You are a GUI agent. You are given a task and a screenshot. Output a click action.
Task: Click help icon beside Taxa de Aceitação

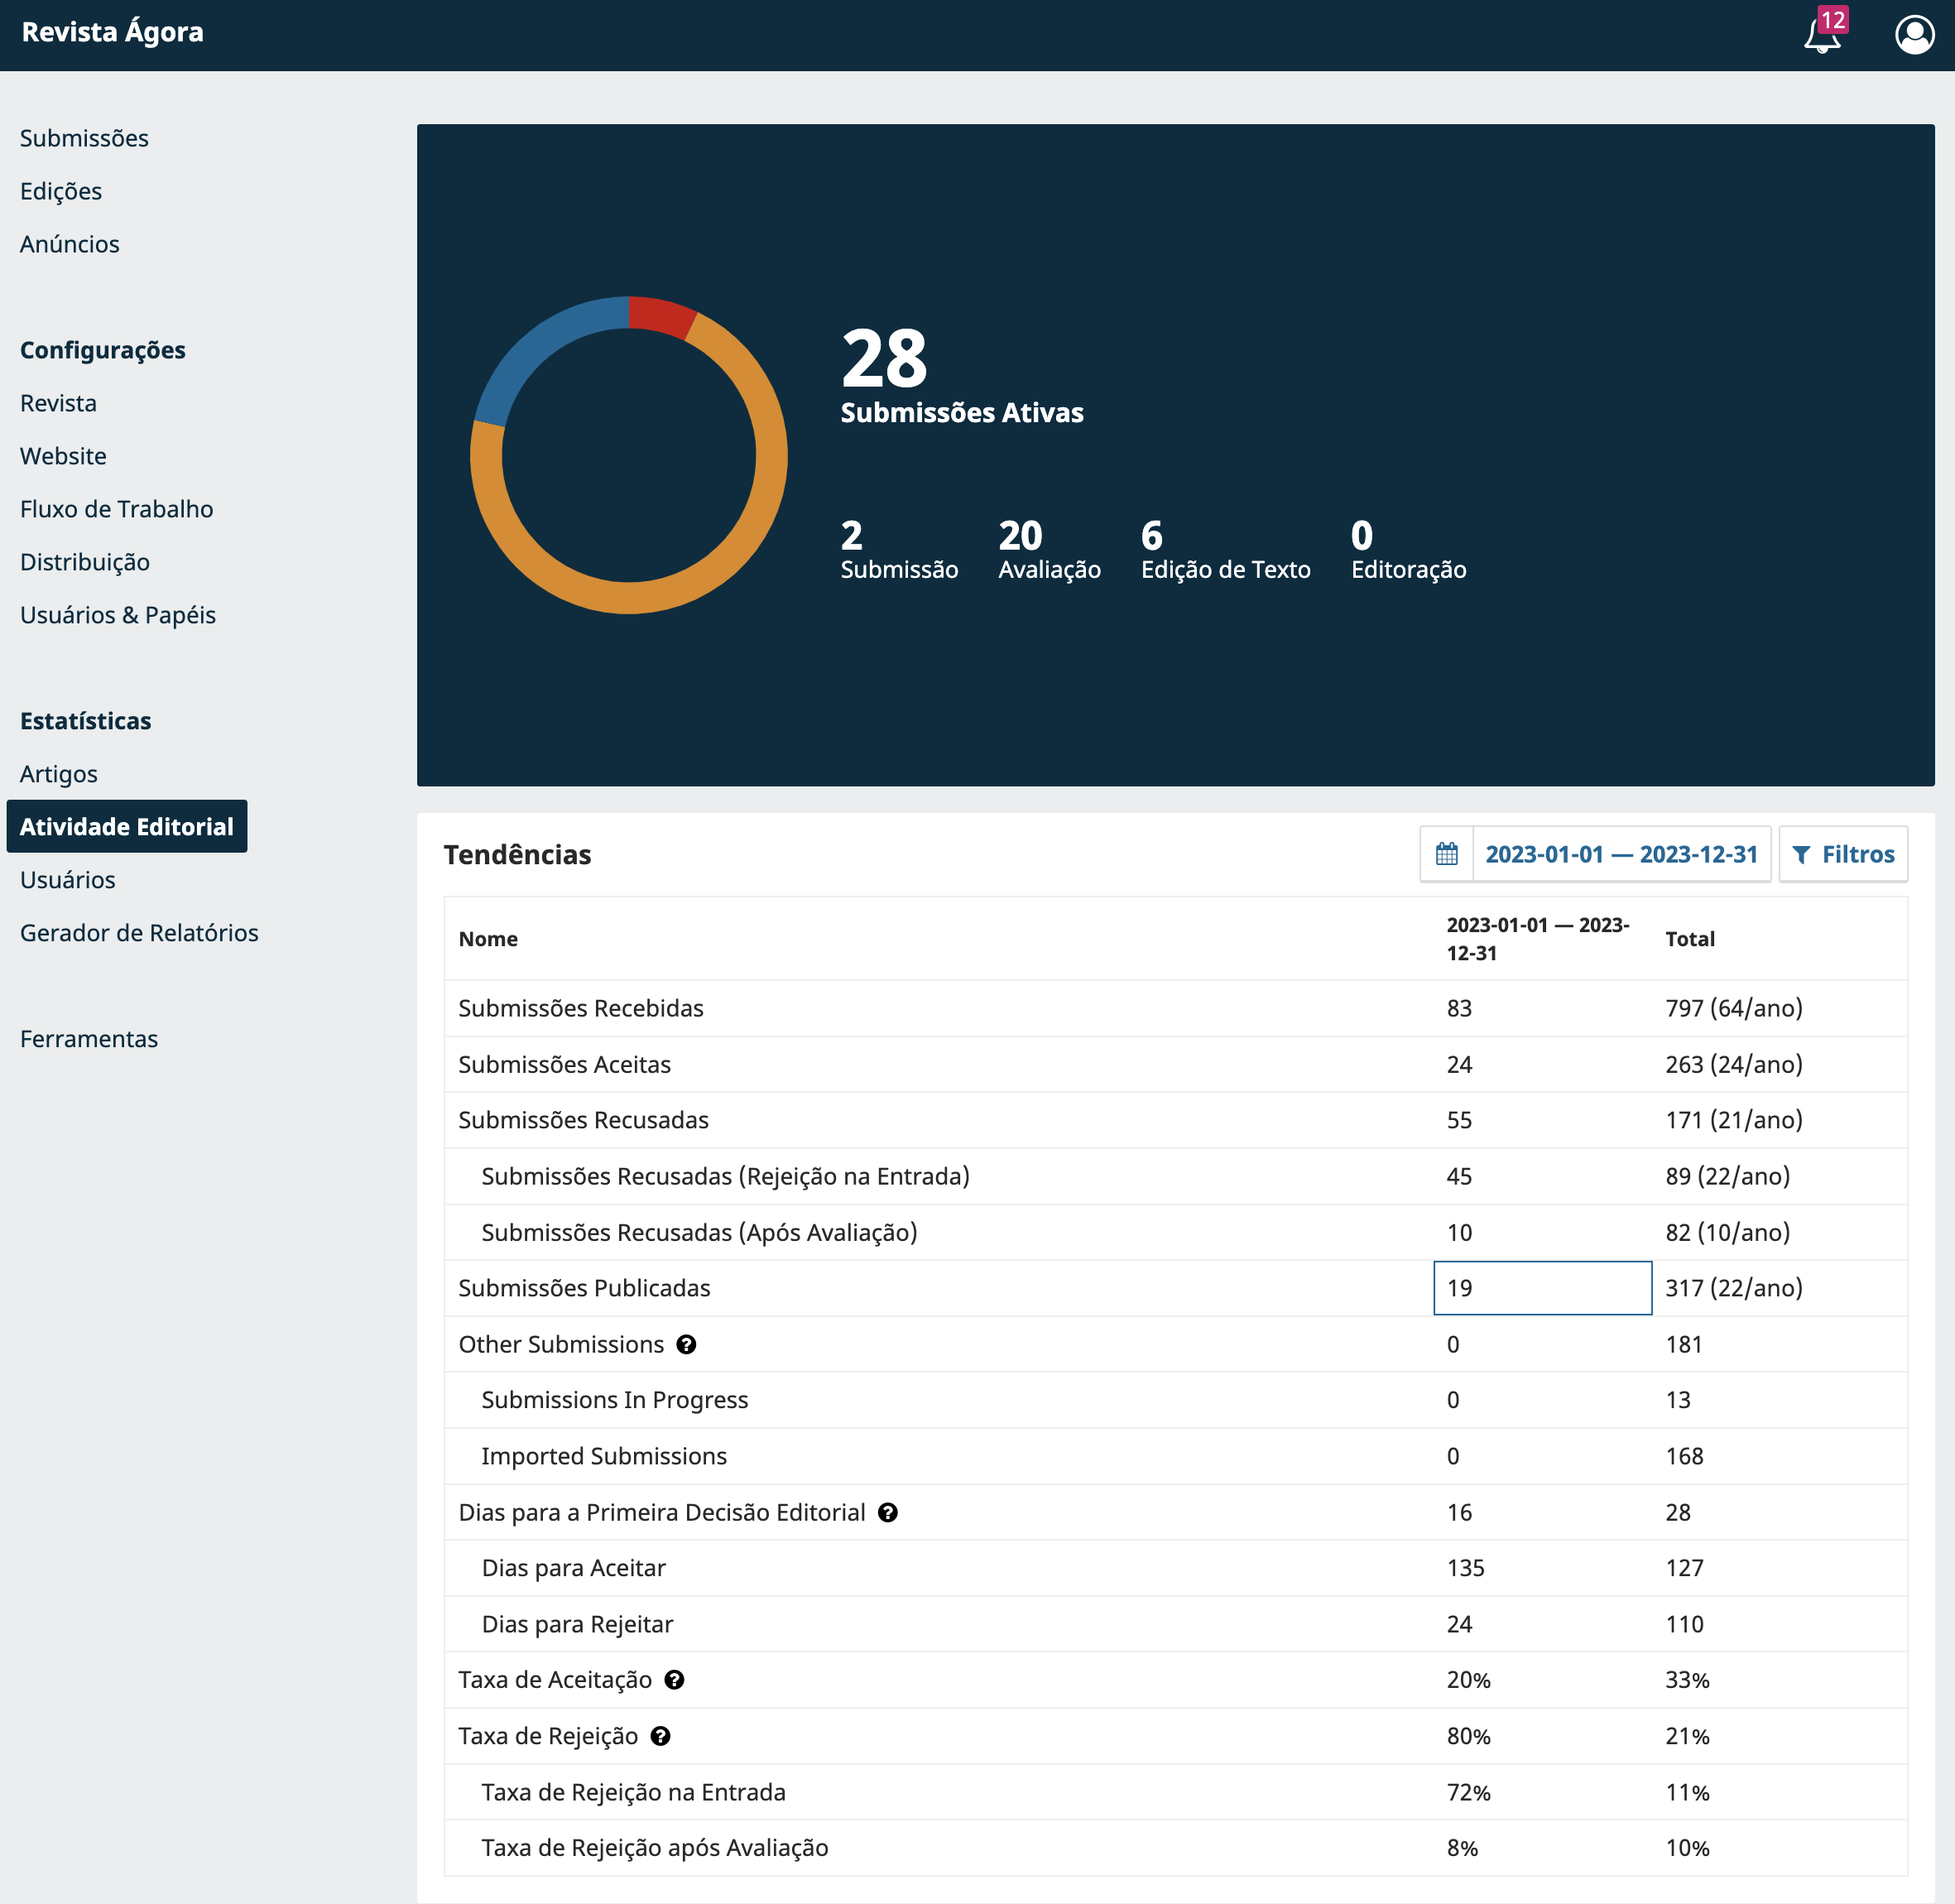coord(675,1680)
